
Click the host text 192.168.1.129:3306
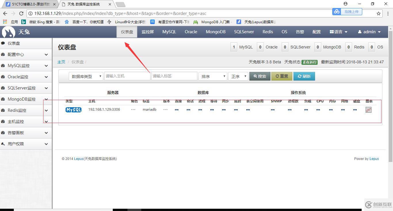tap(104, 110)
